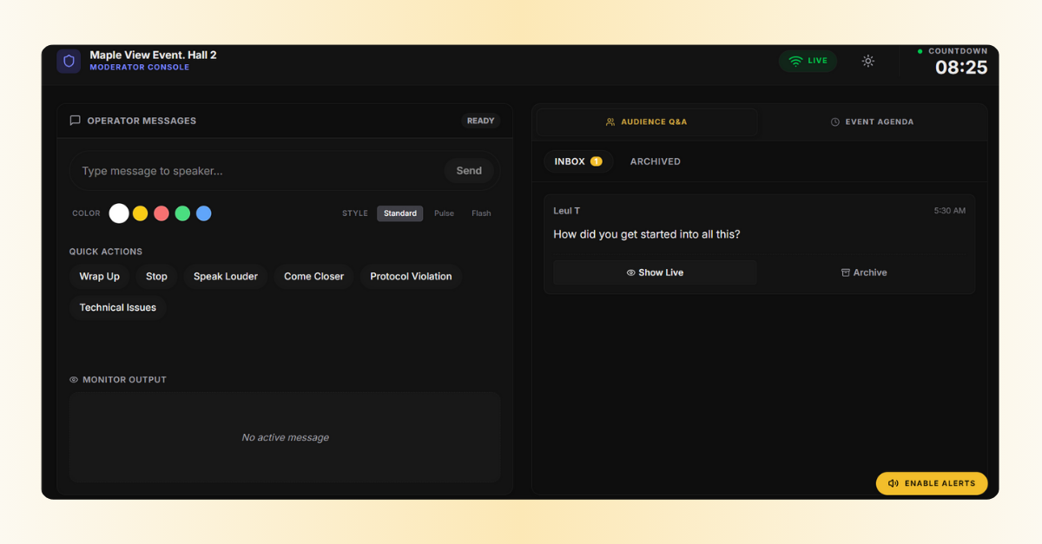Click the shield logo icon
This screenshot has height=544, width=1042.
pyautogui.click(x=69, y=61)
